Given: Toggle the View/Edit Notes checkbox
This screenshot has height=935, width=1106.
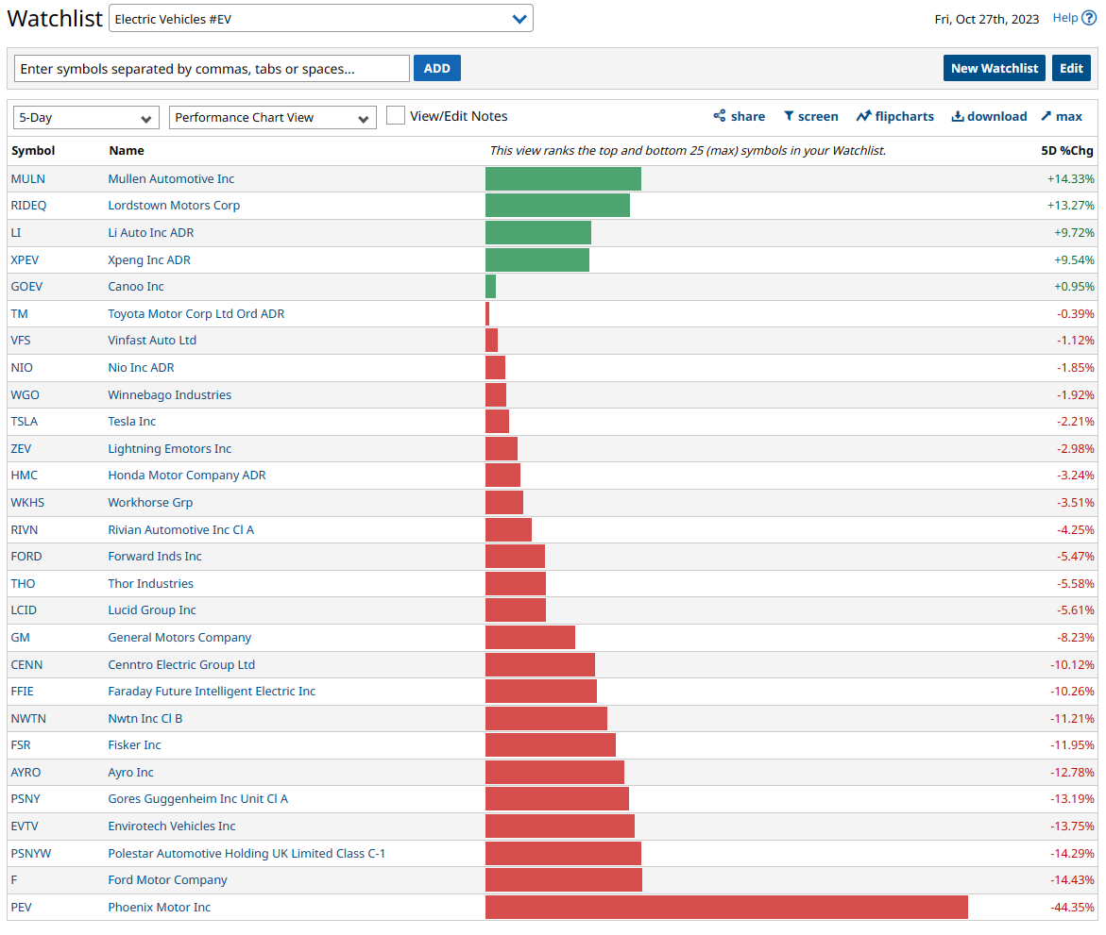Looking at the screenshot, I should coord(396,115).
